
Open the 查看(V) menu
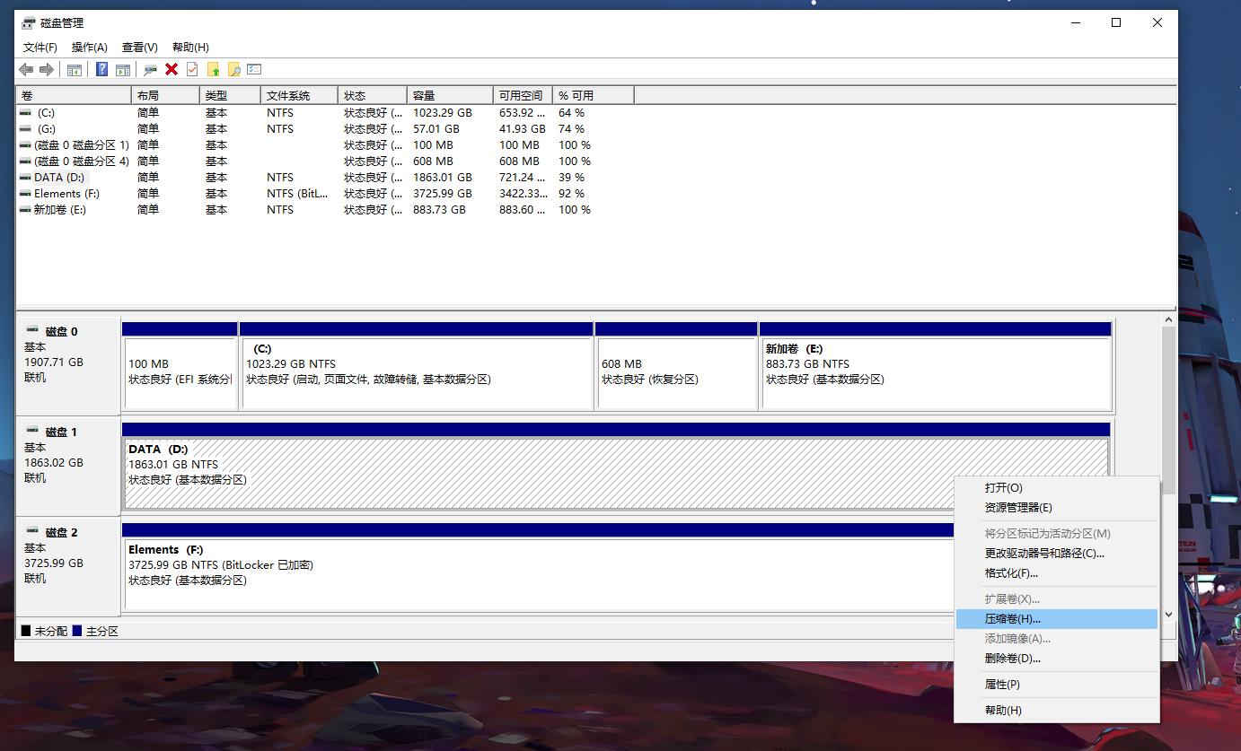140,48
